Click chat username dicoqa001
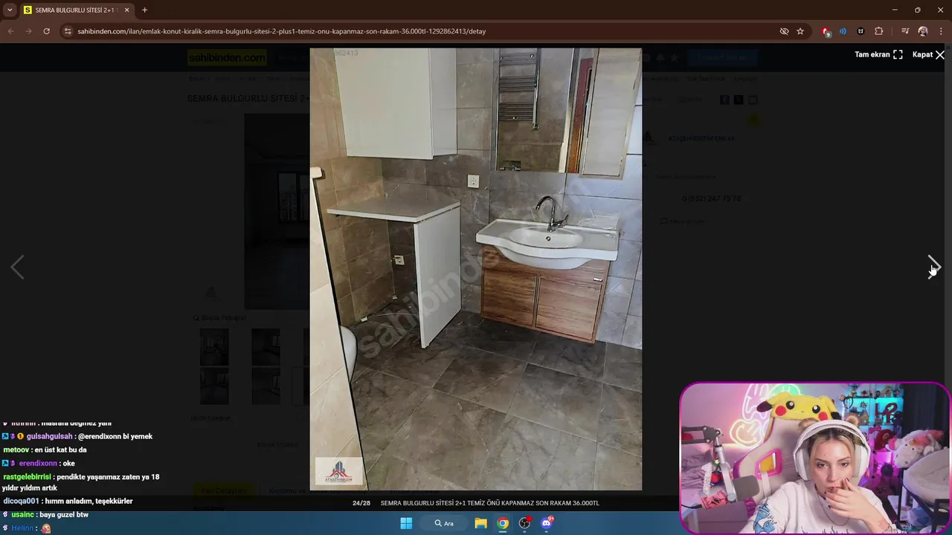 22,501
